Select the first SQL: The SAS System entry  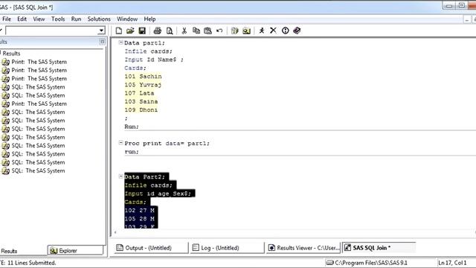coord(38,87)
